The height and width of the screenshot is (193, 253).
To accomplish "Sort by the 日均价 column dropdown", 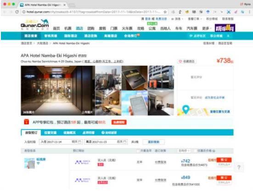I will point(184,151).
